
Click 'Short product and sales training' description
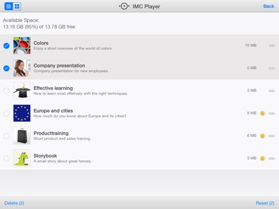point(62,139)
